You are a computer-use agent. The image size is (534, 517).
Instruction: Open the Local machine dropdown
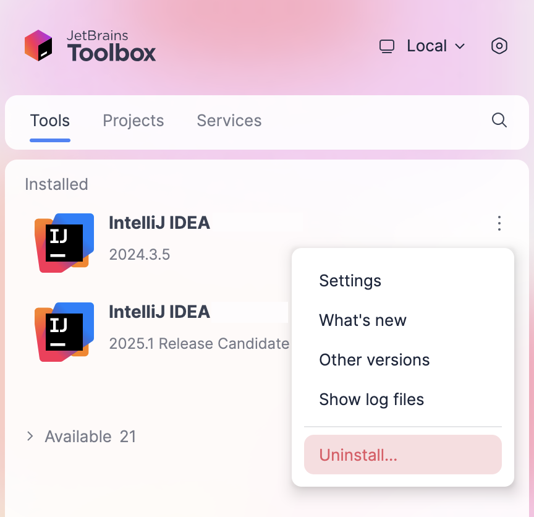coord(426,46)
